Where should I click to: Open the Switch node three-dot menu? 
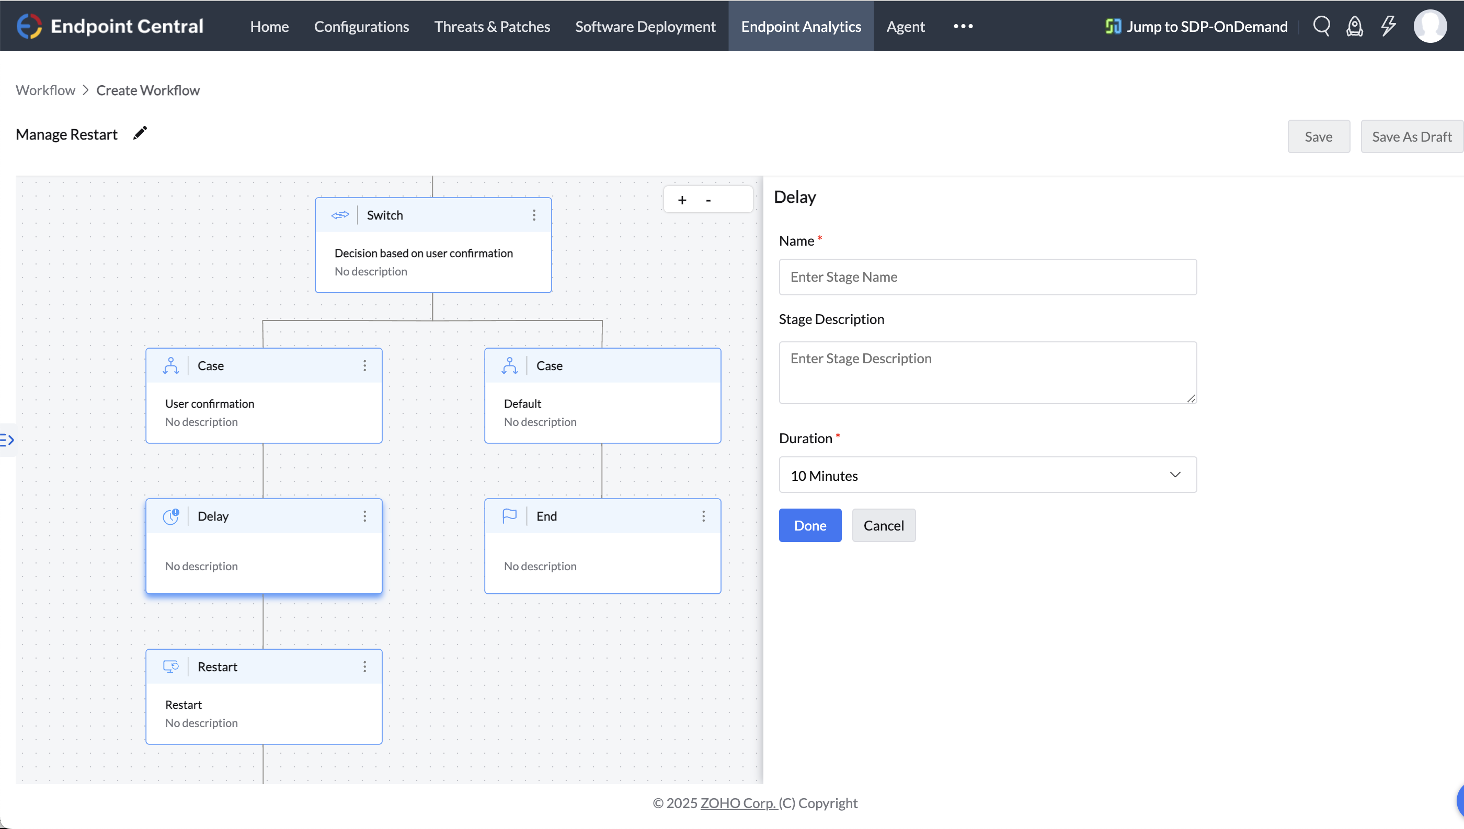[534, 215]
